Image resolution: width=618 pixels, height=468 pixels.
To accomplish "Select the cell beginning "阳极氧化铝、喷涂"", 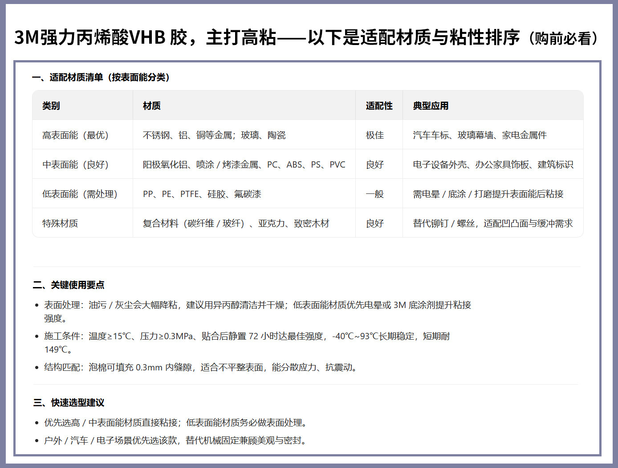I will tap(244, 164).
